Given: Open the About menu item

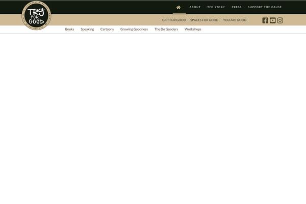Looking at the screenshot, I should pyautogui.click(x=195, y=7).
